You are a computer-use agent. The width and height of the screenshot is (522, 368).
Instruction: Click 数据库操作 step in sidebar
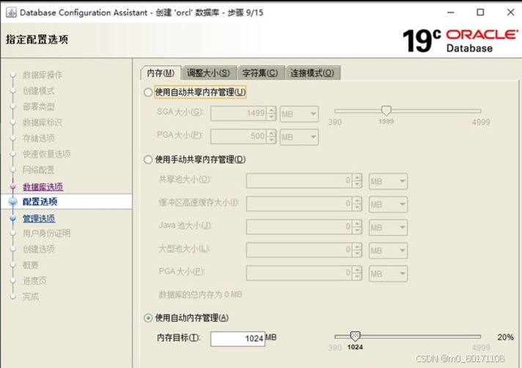(43, 75)
